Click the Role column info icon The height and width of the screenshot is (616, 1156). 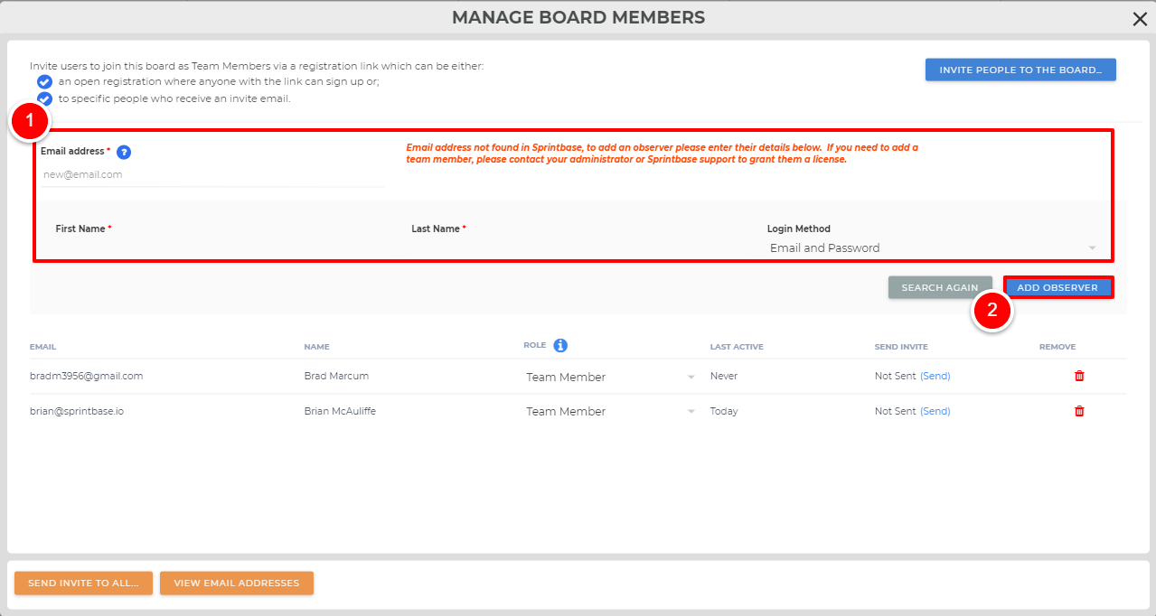(x=560, y=345)
